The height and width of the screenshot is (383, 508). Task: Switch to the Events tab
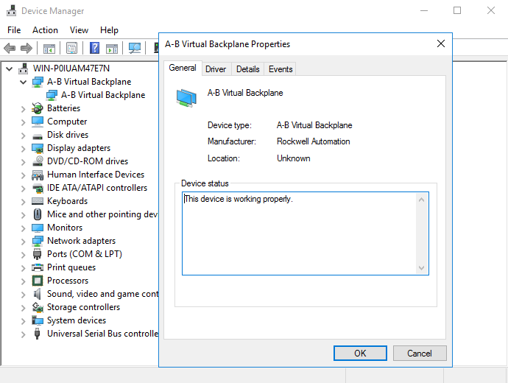(281, 69)
